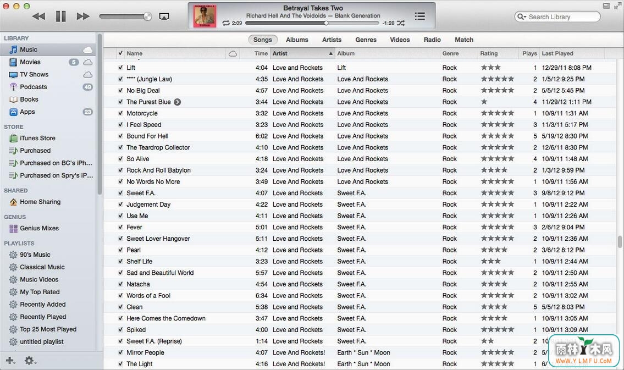
Task: Toggle repeat in the now playing display
Action: click(x=226, y=23)
